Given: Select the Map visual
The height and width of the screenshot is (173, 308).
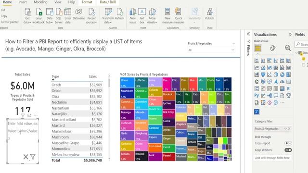Looking at the screenshot, I should pyautogui.click(x=257, y=82).
